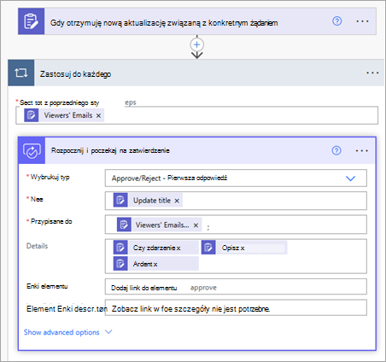Expand the approval type dropdown
Screen dimensions: 386x362
[x=350, y=178]
